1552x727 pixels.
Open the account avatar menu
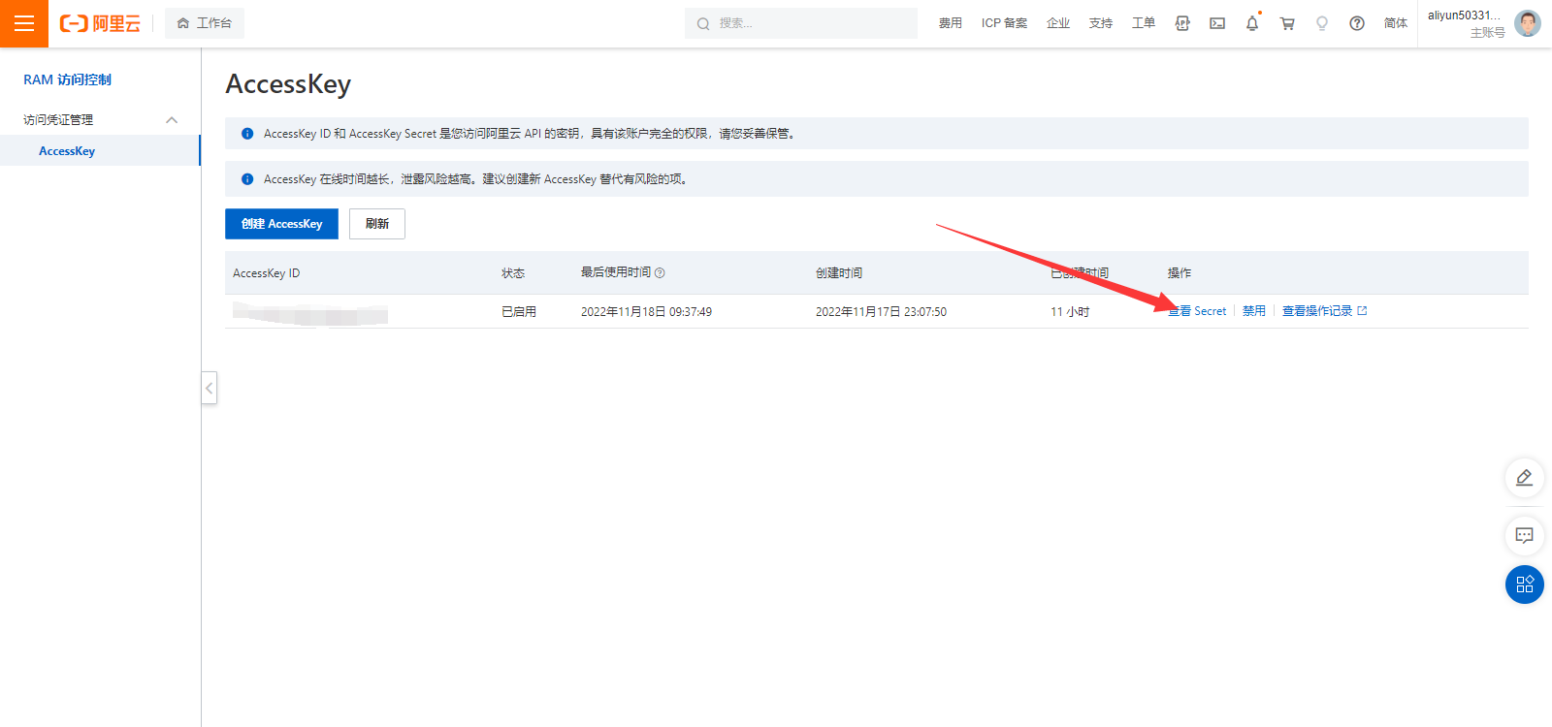(1528, 23)
